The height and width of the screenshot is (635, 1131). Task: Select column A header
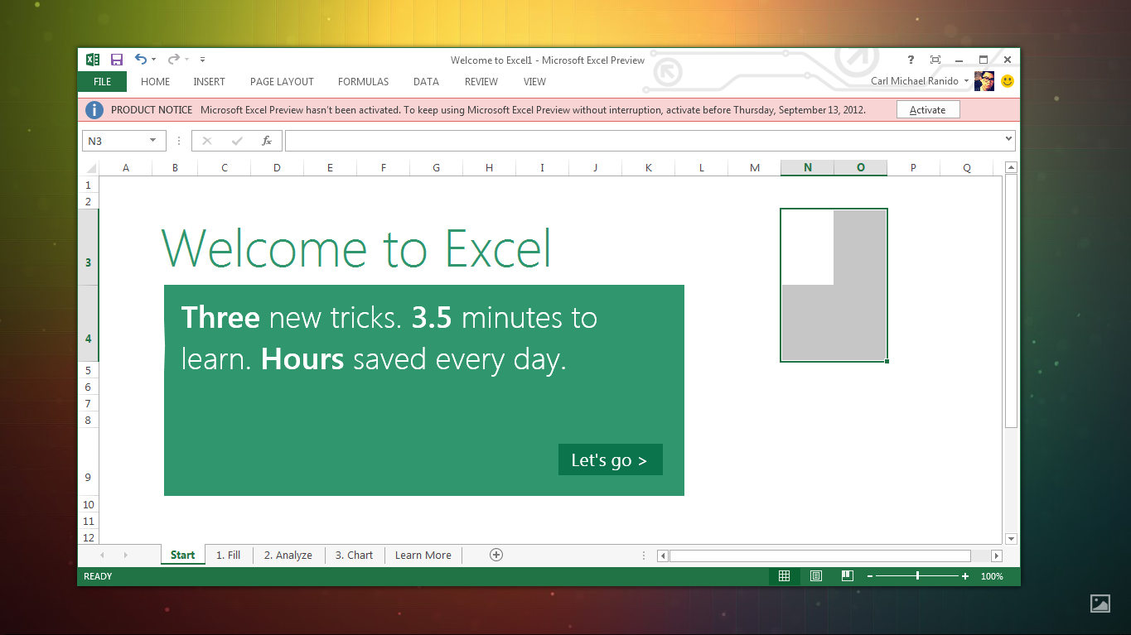(126, 168)
